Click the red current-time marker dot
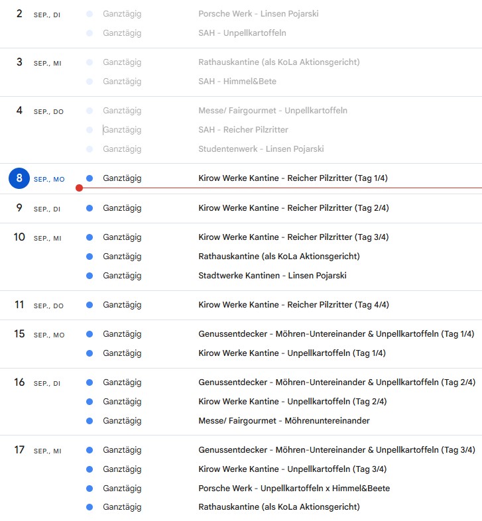The height and width of the screenshot is (521, 482). click(80, 188)
